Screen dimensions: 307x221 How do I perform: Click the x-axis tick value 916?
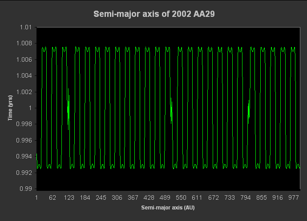(278, 198)
